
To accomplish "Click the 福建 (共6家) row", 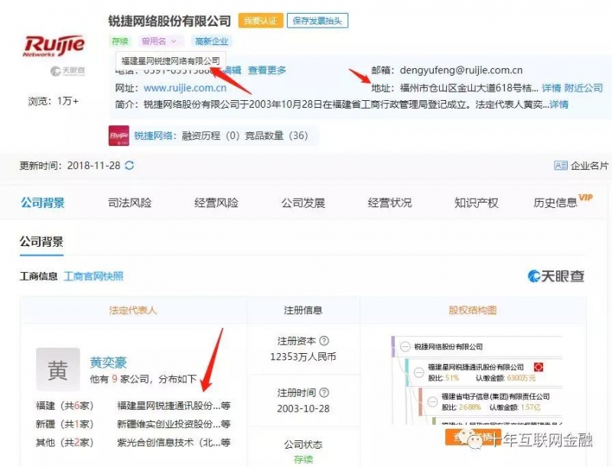I will (65, 406).
